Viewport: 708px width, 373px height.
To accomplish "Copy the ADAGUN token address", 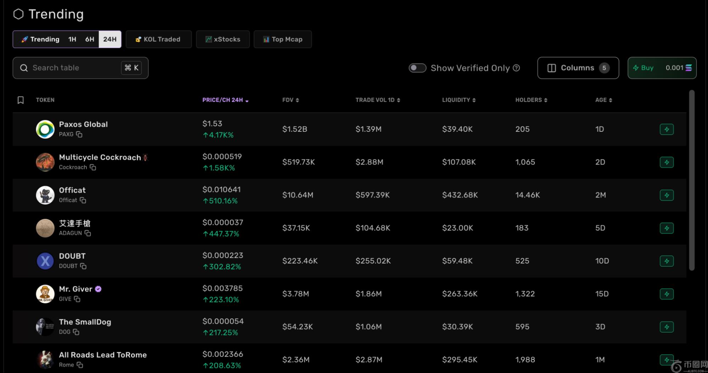I will point(88,233).
